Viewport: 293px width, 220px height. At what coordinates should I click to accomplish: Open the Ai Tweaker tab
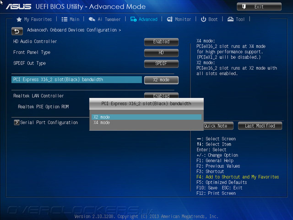(109, 19)
